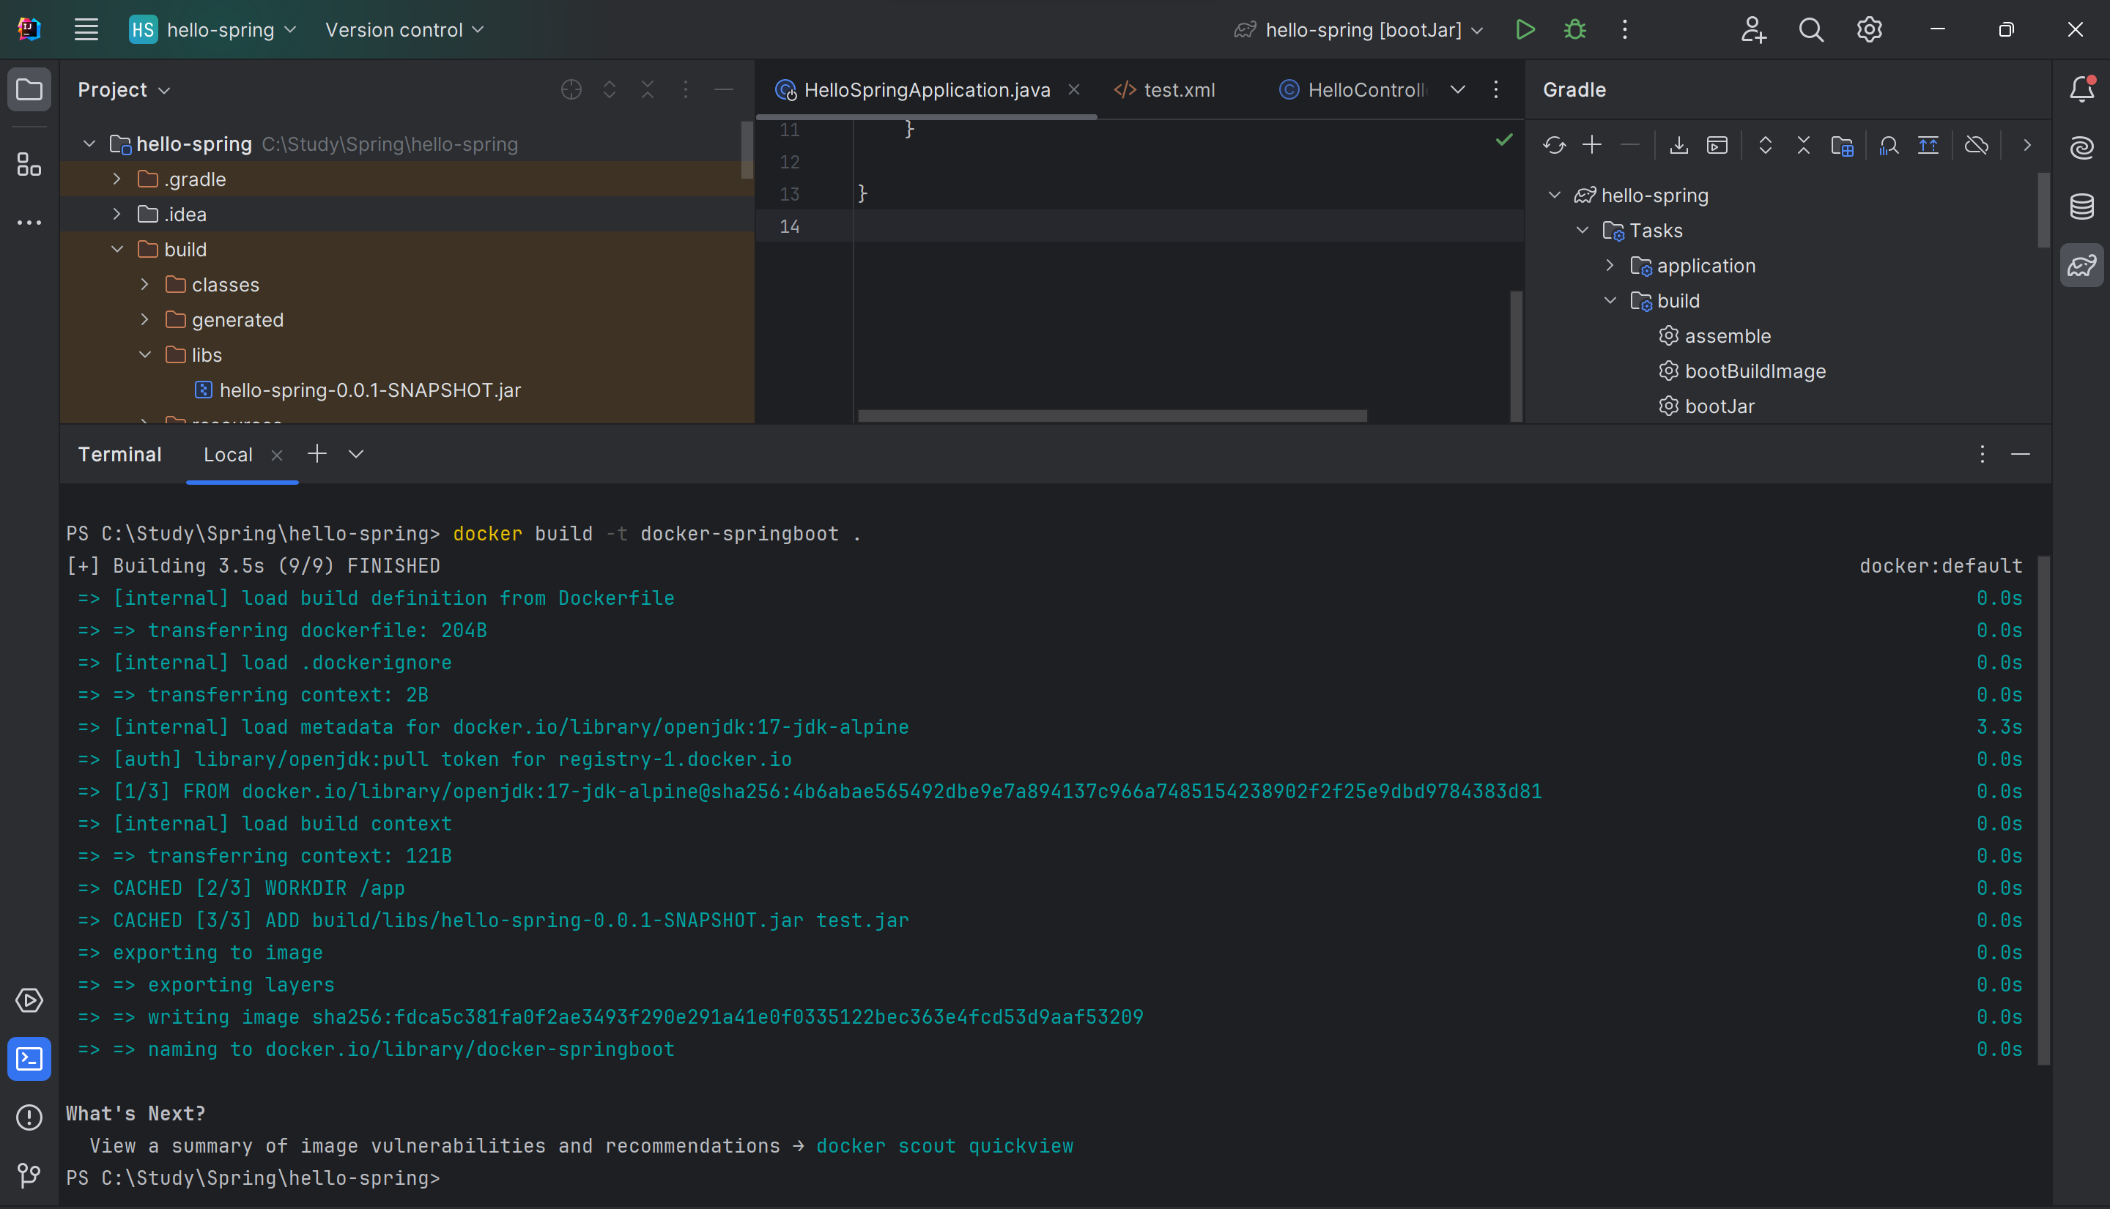This screenshot has width=2110, height=1209.
Task: Open the Version control menu
Action: pyautogui.click(x=404, y=30)
